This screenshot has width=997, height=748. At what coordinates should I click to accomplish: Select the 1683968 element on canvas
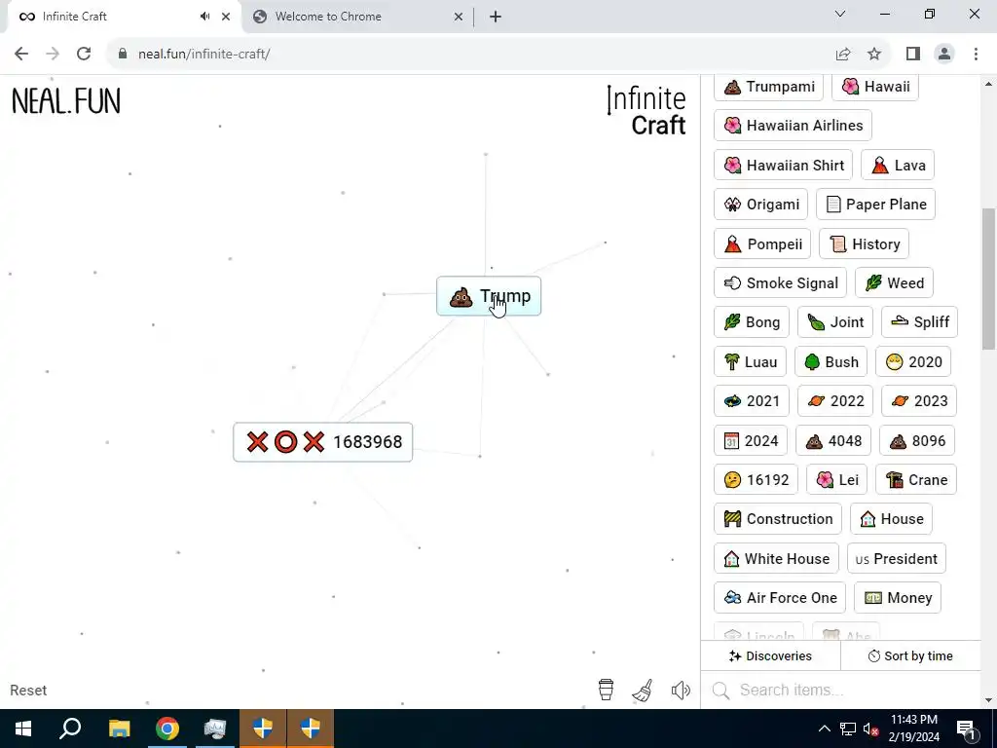point(323,442)
